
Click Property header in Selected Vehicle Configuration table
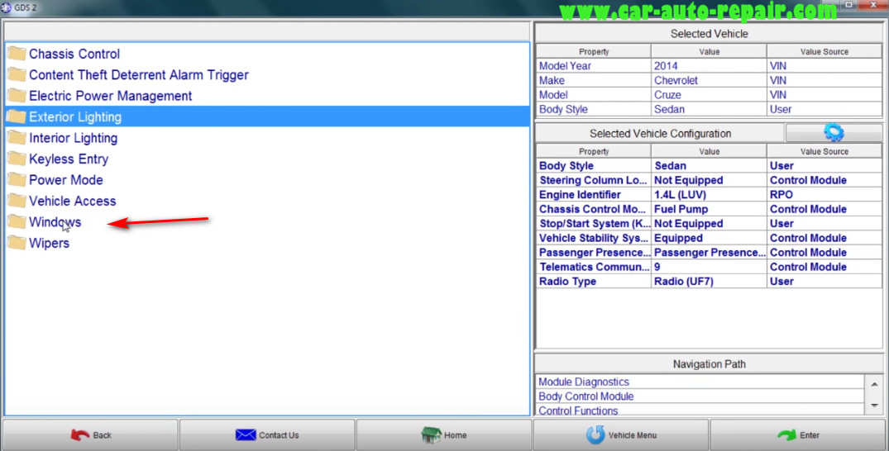pyautogui.click(x=594, y=151)
